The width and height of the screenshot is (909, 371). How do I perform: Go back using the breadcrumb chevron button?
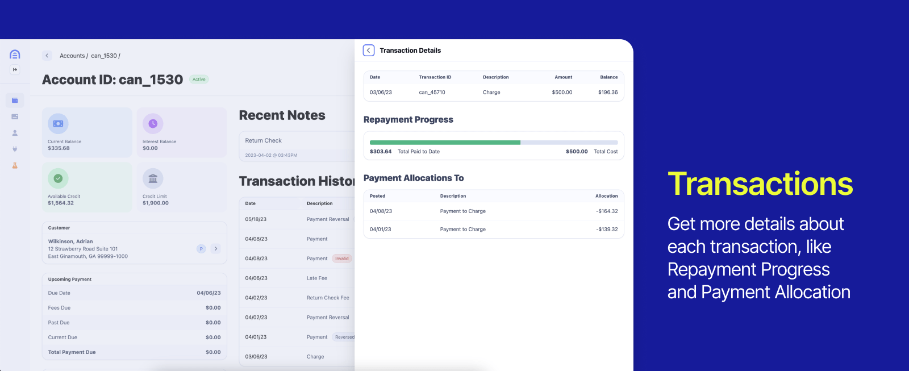click(47, 56)
